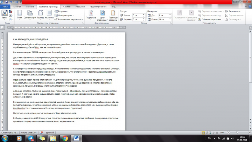Open the Themes (Темы) gallery
The image size is (252, 142).
(x=4, y=15)
